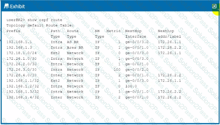Click the 172.26.2.0/30 prefix entry
This screenshot has width=220, height=125.
coord(21,64)
